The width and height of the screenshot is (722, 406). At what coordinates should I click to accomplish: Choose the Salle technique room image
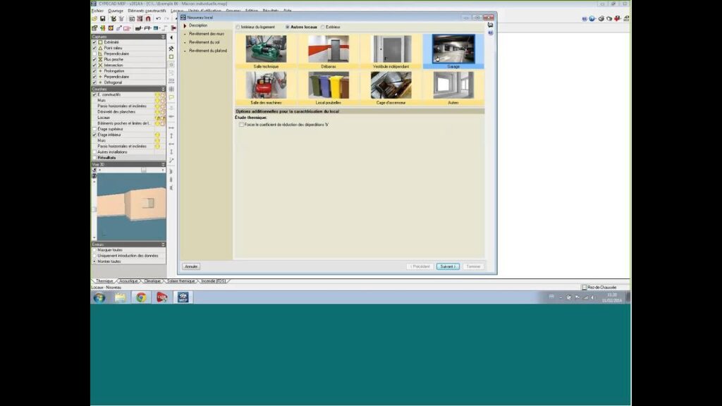pos(266,50)
